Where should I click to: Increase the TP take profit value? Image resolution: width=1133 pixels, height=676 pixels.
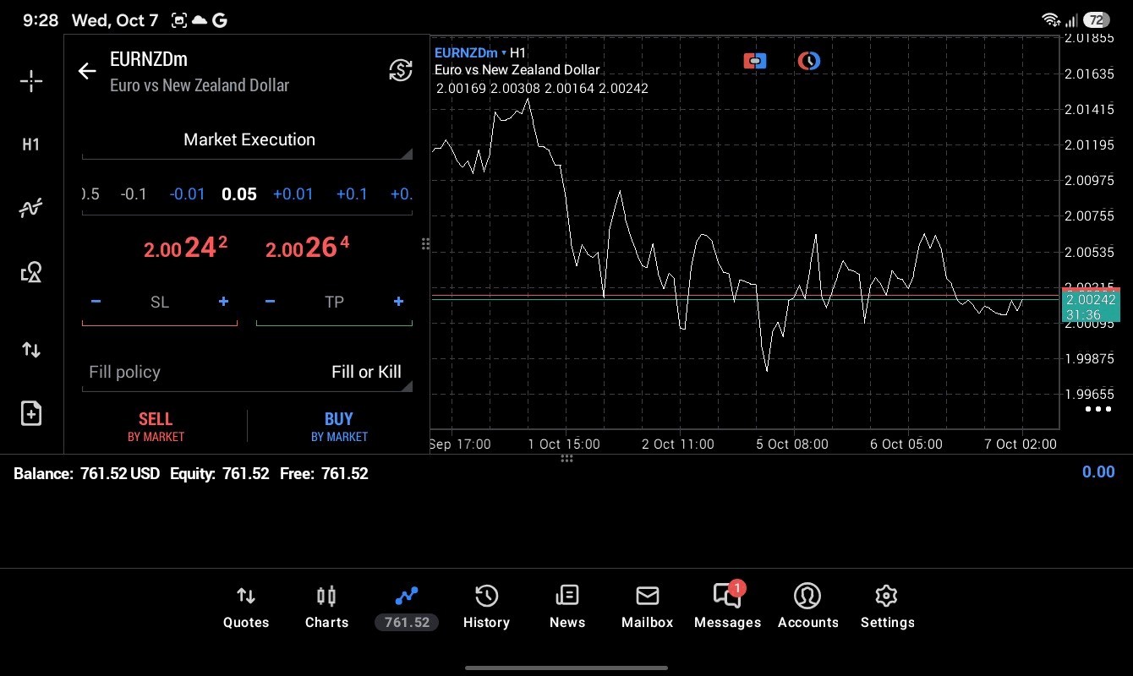pyautogui.click(x=398, y=302)
